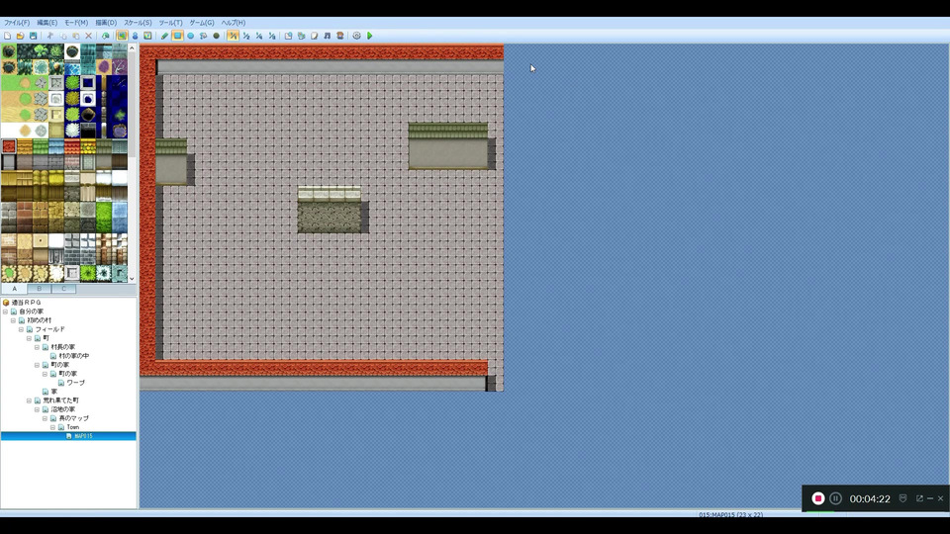Select the MAP015 map entry
The height and width of the screenshot is (534, 950).
68,436
